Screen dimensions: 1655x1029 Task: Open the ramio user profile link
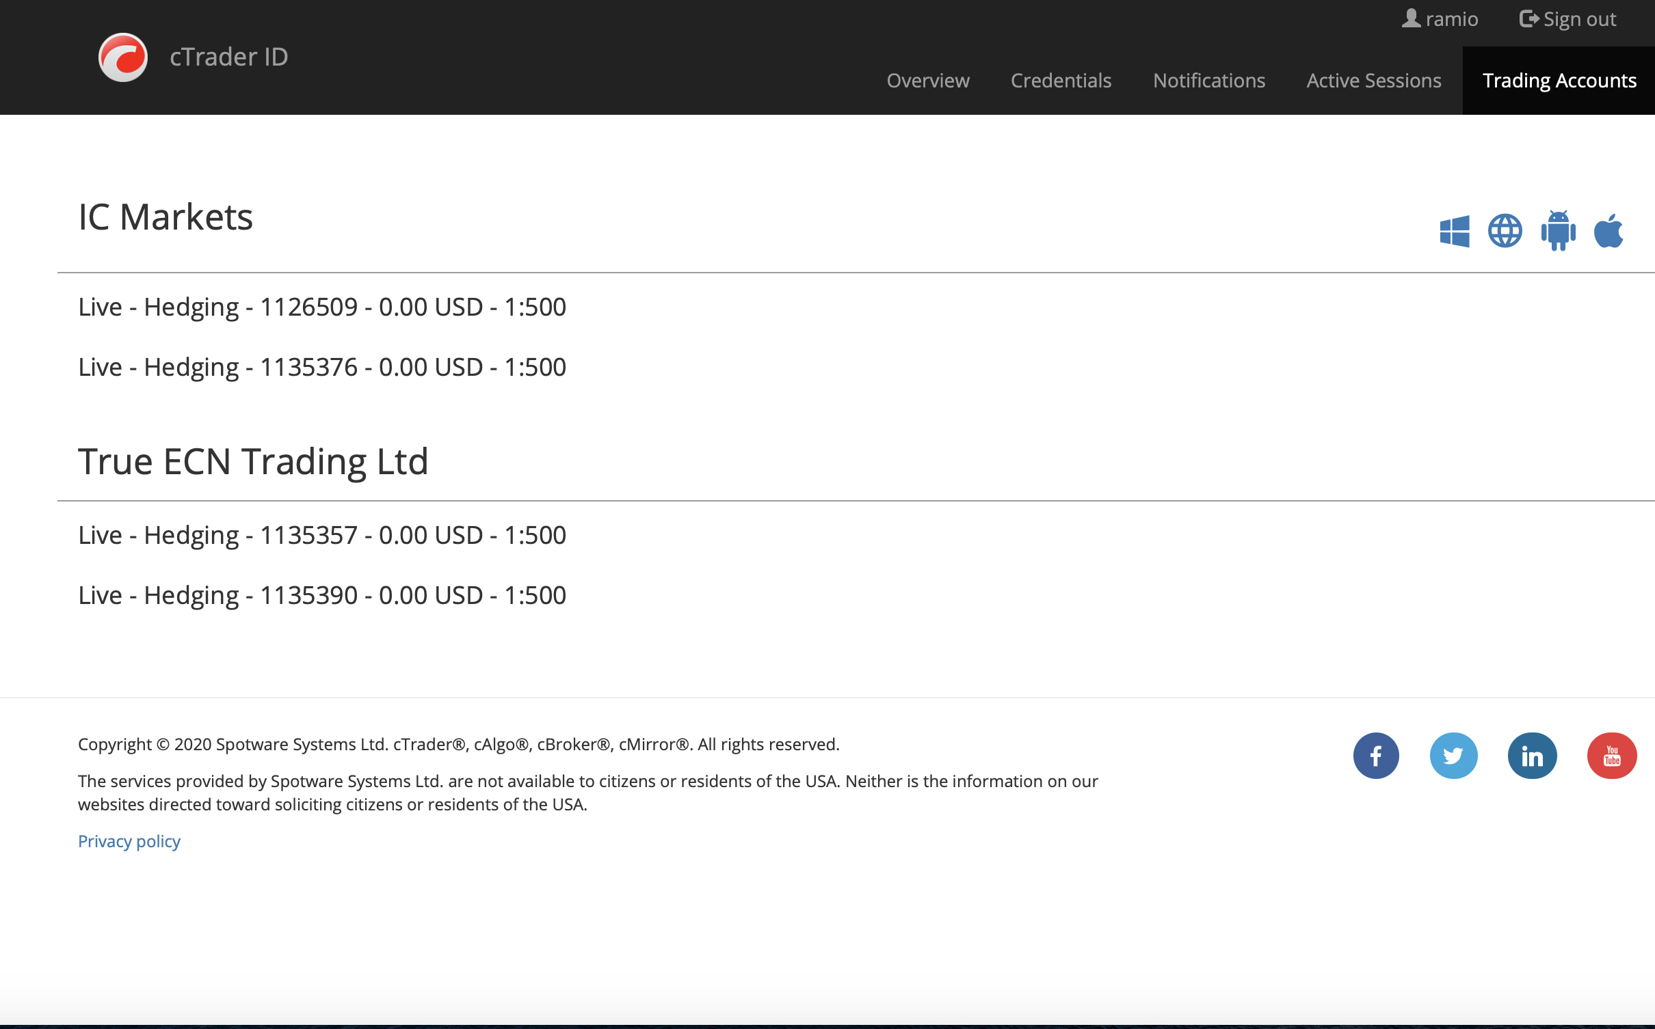1440,19
